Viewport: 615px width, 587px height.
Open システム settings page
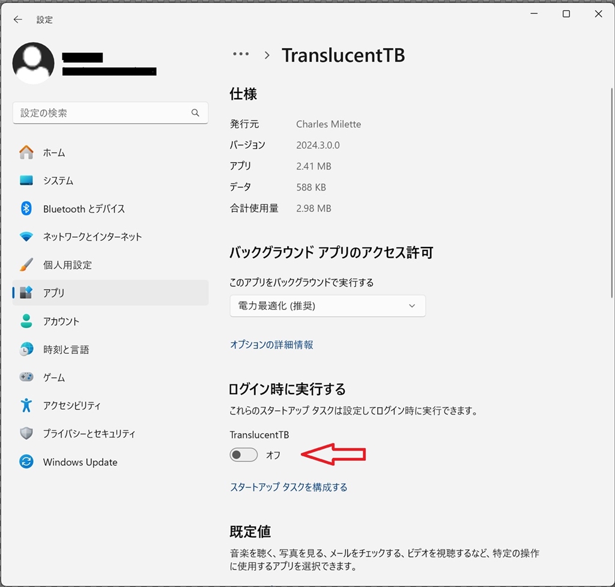click(111, 180)
